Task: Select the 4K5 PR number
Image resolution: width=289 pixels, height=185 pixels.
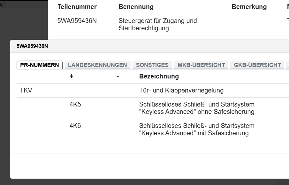Action: 75,104
